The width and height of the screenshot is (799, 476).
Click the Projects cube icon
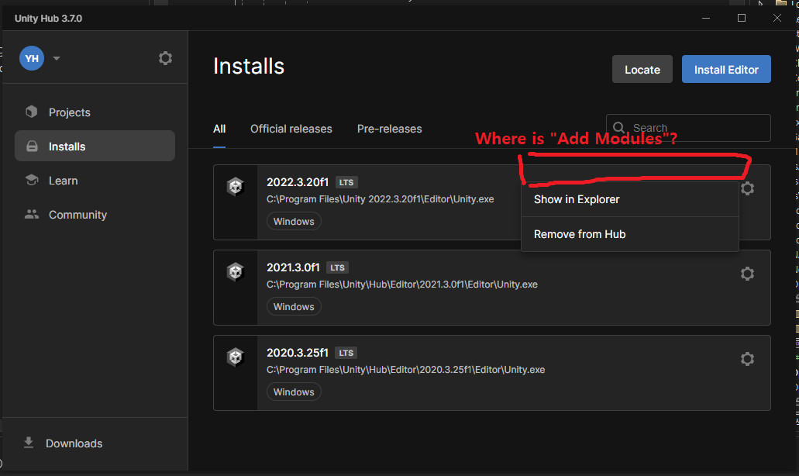[32, 112]
